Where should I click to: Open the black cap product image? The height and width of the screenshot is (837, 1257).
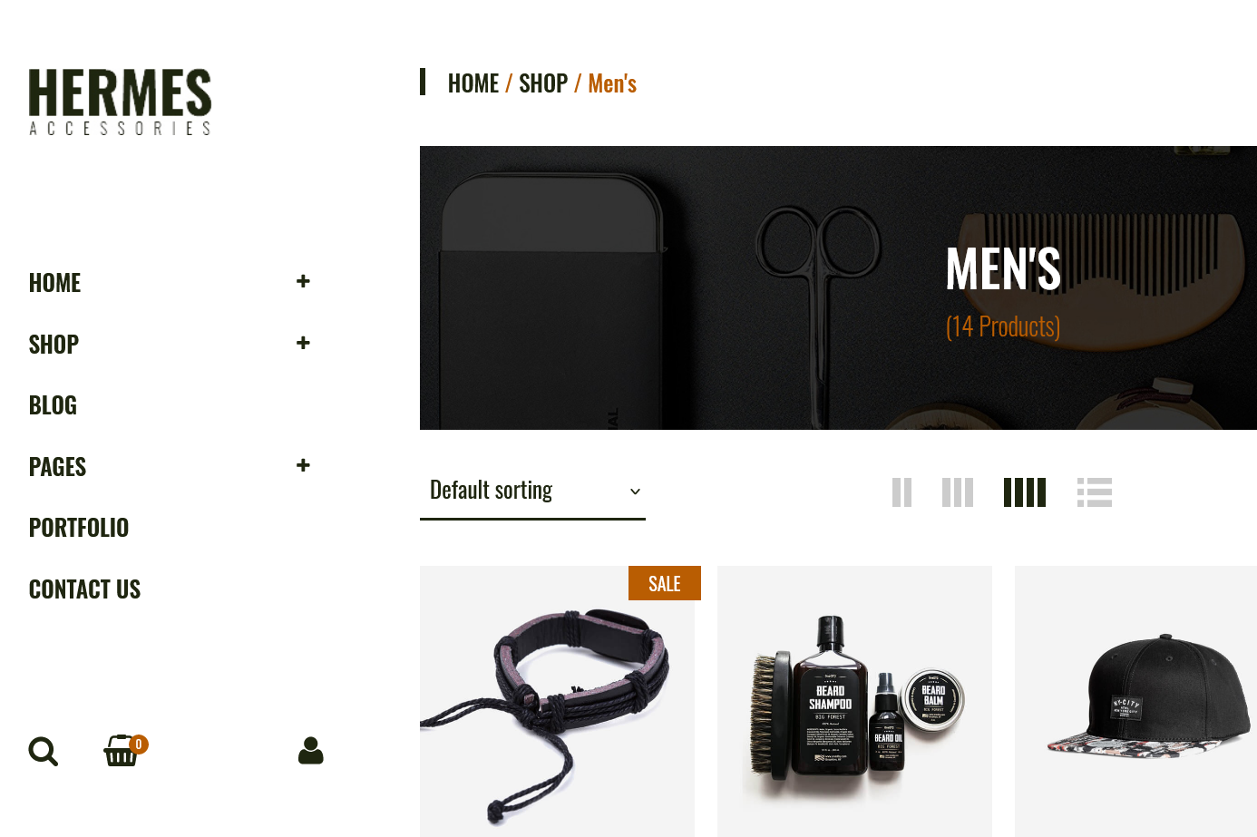coord(1135,701)
